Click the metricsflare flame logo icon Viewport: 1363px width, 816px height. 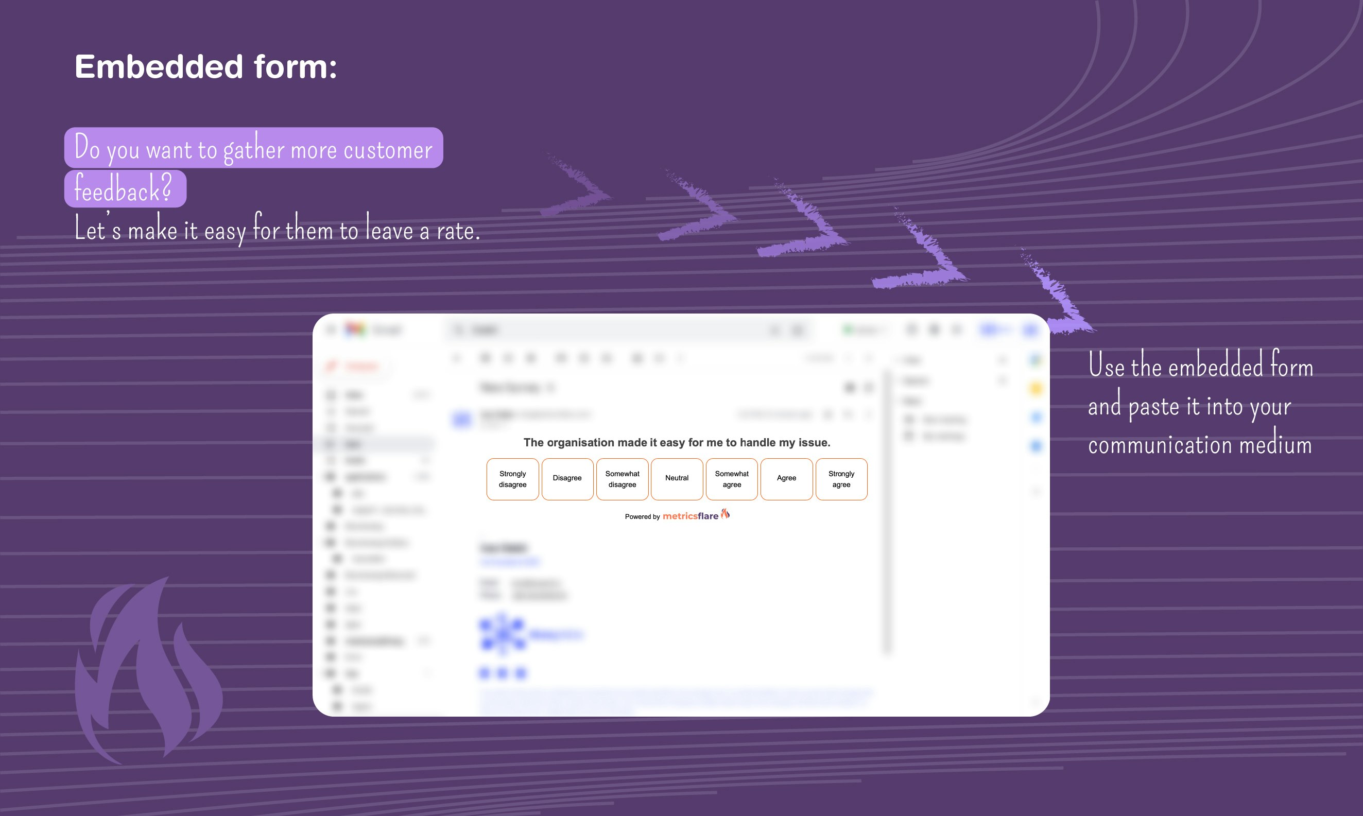(x=726, y=514)
